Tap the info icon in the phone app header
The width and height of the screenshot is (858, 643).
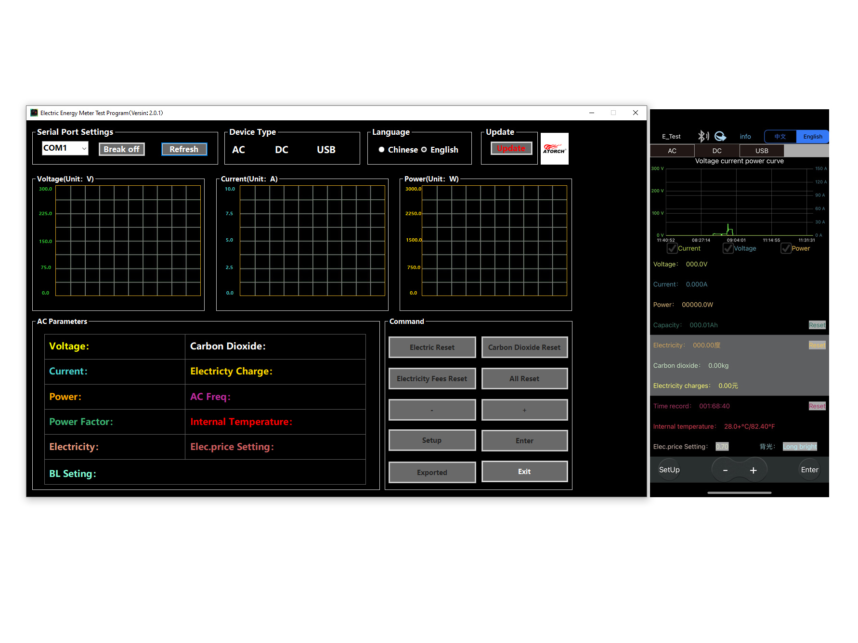(x=745, y=136)
